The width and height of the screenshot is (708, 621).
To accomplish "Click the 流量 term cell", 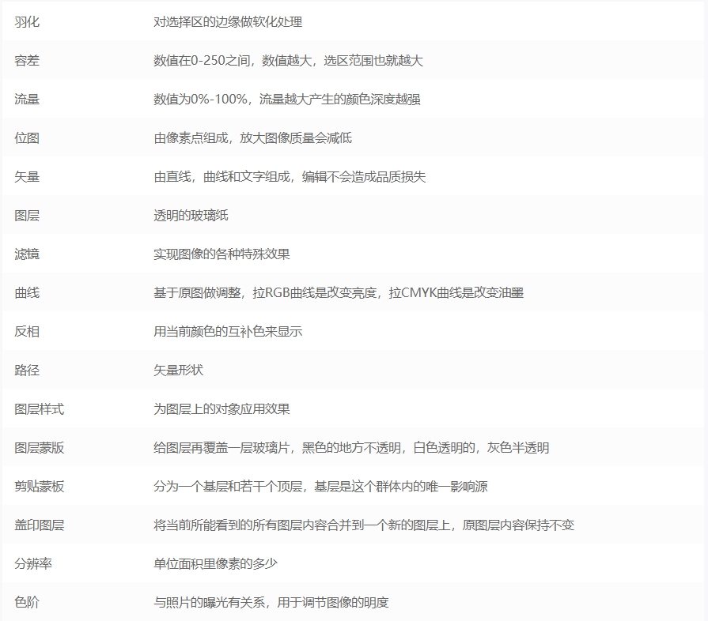I will (23, 100).
